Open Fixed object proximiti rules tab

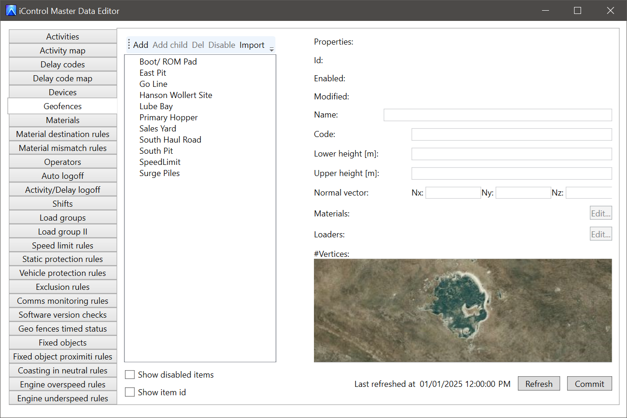pos(63,357)
